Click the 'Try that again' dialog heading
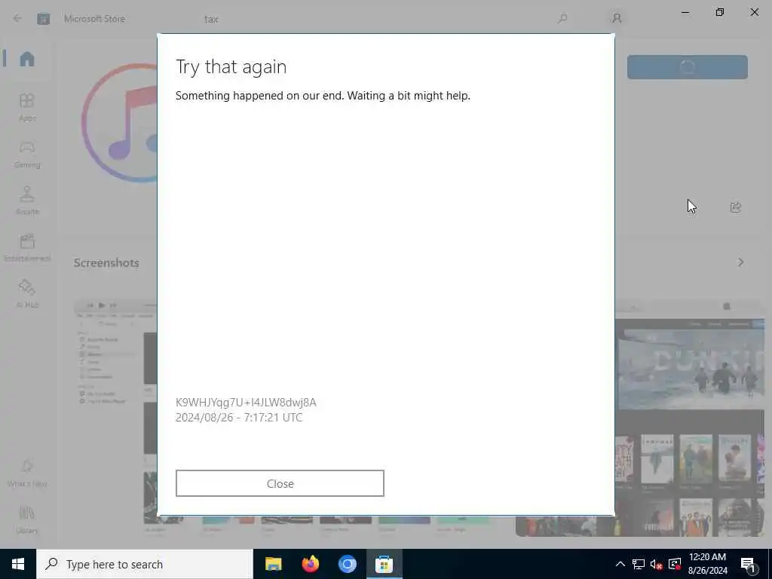The image size is (772, 579). tap(231, 67)
